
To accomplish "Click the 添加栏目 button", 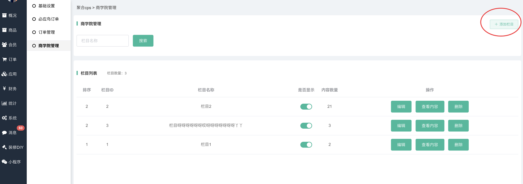I will [x=504, y=24].
